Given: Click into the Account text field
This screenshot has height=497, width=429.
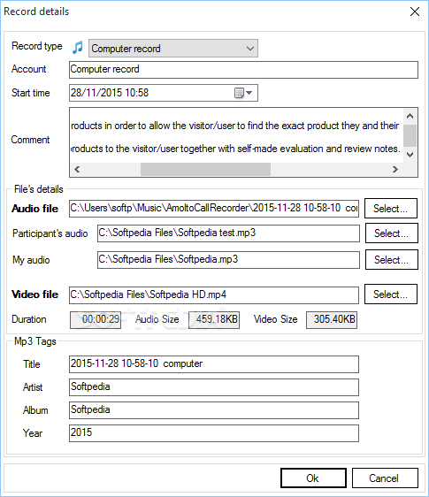Looking at the screenshot, I should [243, 70].
